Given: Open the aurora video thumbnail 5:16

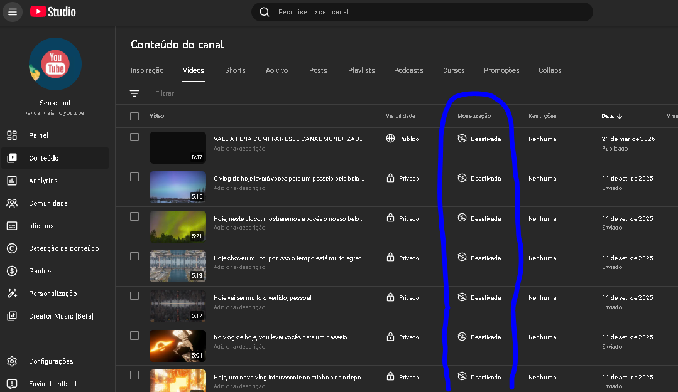Looking at the screenshot, I should [x=178, y=187].
